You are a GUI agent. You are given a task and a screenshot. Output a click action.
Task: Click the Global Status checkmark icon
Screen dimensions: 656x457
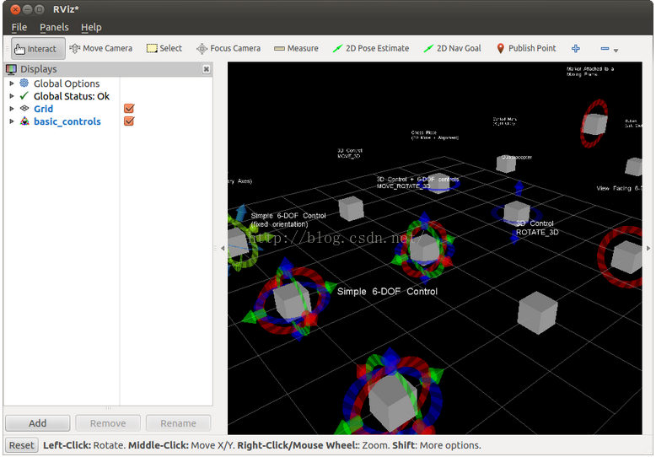click(x=24, y=96)
